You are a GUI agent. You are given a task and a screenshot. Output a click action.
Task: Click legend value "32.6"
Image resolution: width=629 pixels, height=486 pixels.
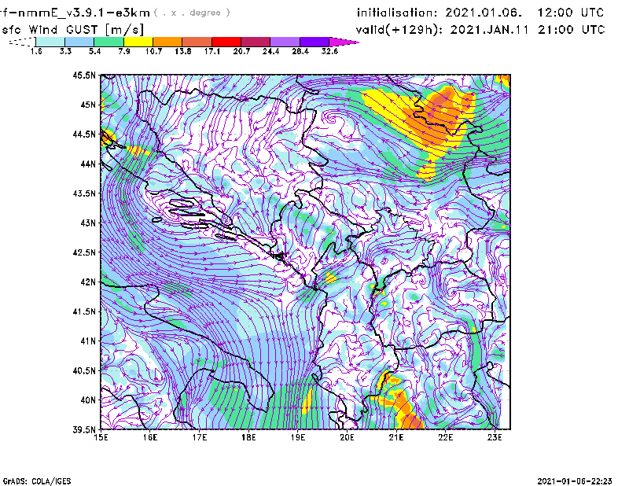pos(329,51)
